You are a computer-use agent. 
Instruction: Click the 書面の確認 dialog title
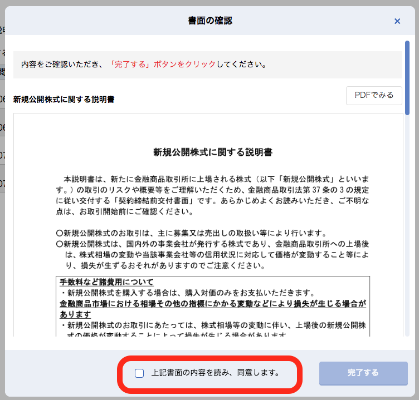(x=209, y=21)
